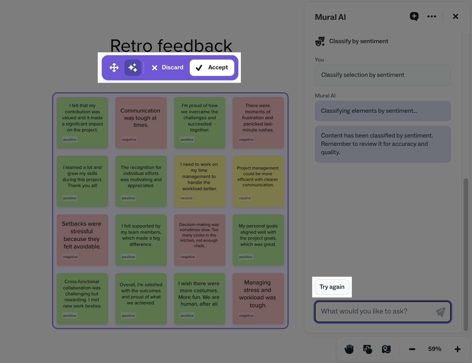The height and width of the screenshot is (363, 472).
Task: Select 'Decision-making was sometimes slow' note
Action: [199, 240]
